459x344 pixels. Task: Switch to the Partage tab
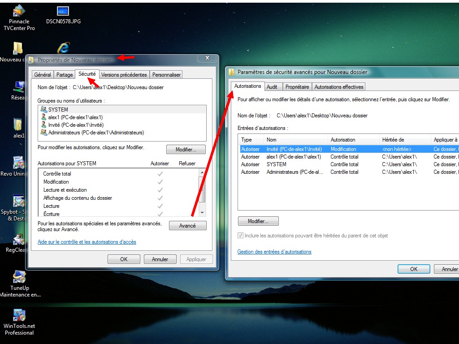point(65,75)
